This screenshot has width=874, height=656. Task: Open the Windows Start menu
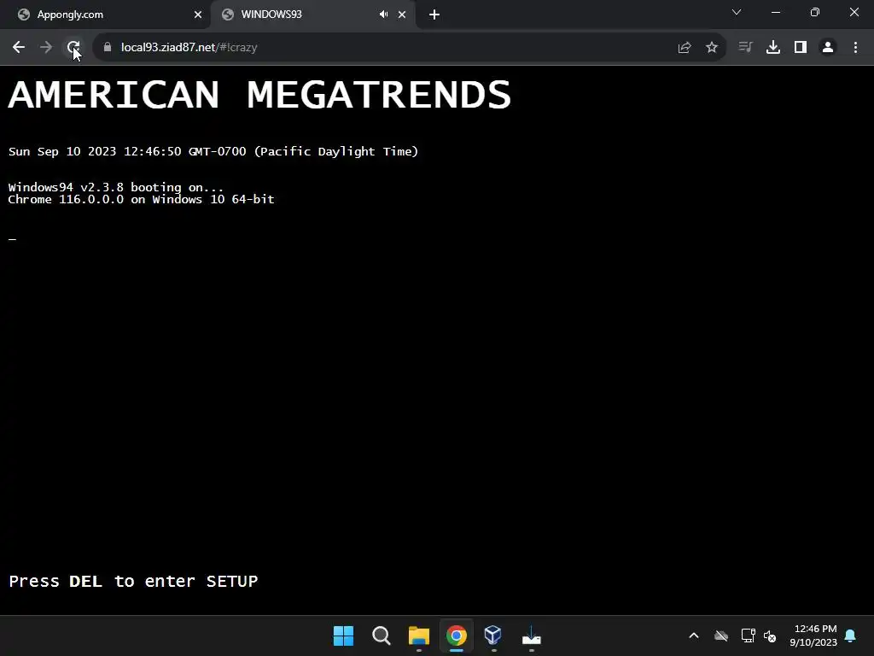[343, 635]
